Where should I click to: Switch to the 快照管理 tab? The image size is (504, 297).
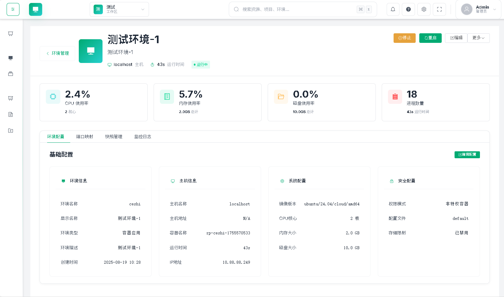(113, 136)
